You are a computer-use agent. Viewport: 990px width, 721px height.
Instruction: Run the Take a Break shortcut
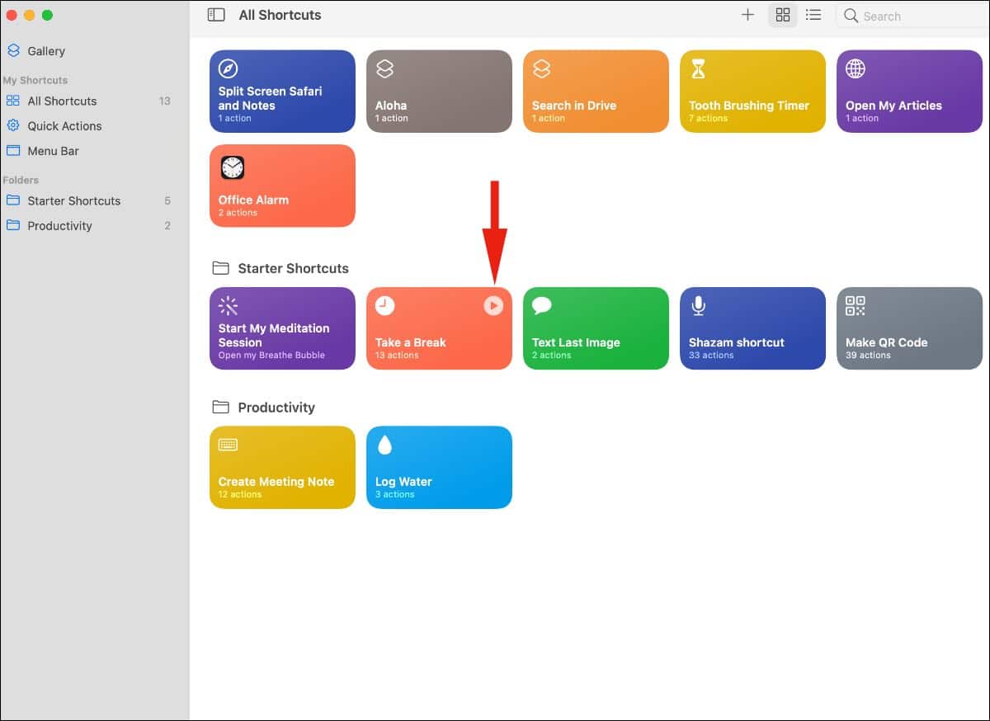[x=493, y=306]
